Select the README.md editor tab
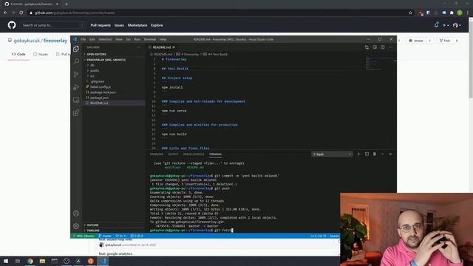The image size is (473, 266). click(162, 47)
